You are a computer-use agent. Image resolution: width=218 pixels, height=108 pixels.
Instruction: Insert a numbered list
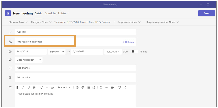coord(94,88)
